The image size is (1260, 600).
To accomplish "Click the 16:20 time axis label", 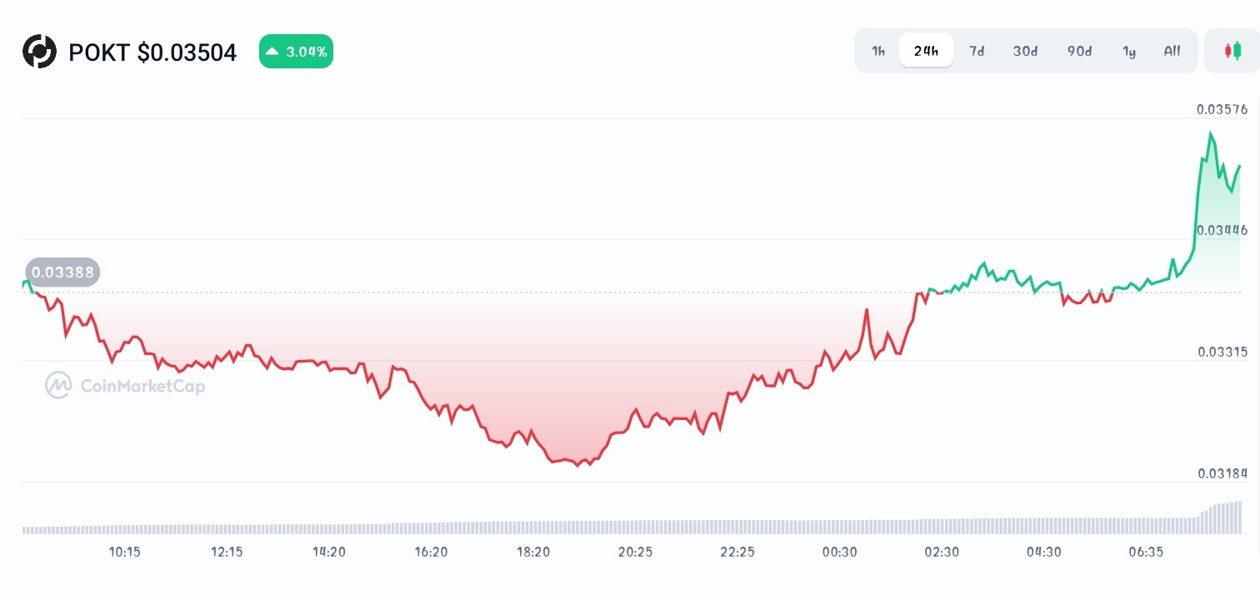I will click(431, 552).
